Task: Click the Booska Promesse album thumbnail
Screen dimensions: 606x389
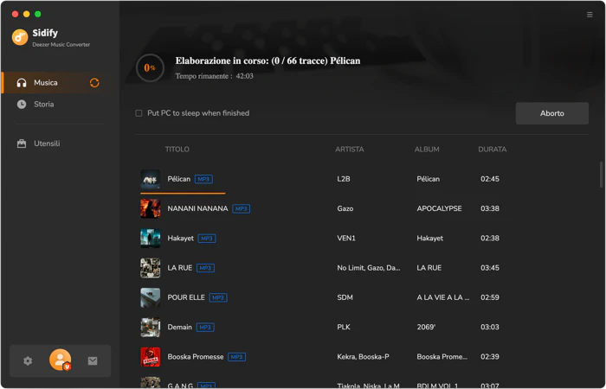Action: (x=150, y=356)
